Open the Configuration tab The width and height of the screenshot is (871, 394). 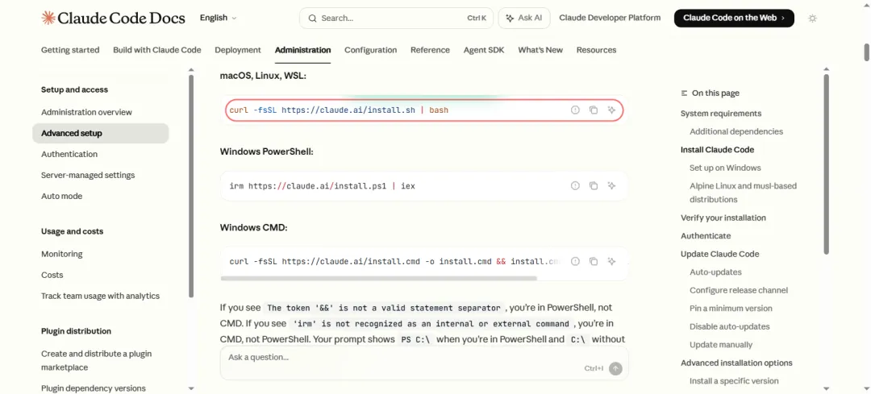pos(370,50)
